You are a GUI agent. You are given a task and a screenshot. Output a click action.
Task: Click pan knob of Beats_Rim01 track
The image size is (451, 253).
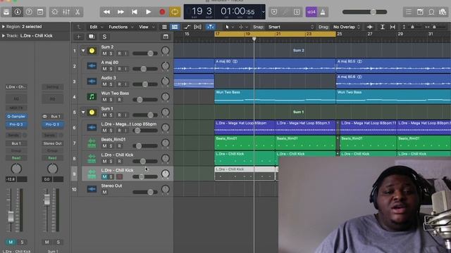(166, 143)
